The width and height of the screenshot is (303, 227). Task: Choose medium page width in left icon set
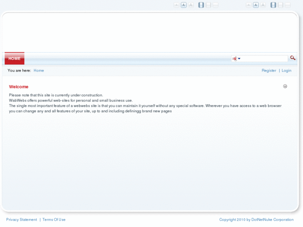point(208,5)
